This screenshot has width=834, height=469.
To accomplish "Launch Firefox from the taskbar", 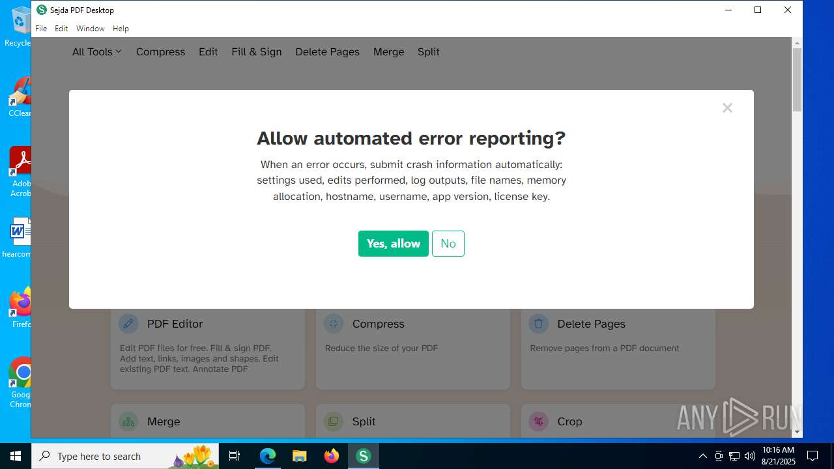I will [x=332, y=456].
